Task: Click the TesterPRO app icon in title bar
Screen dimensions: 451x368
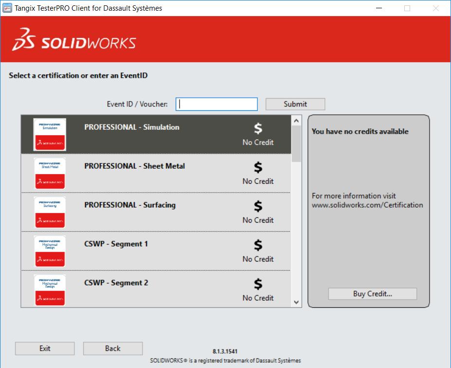Action: pos(7,8)
